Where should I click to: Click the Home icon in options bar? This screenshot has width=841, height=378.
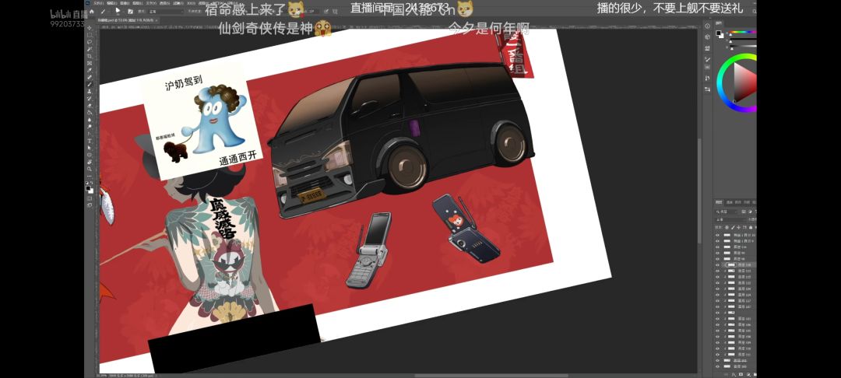click(92, 11)
